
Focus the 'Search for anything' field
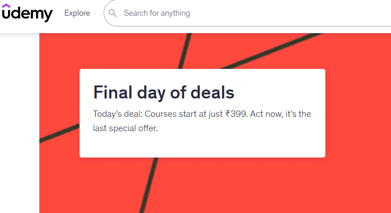(x=223, y=13)
